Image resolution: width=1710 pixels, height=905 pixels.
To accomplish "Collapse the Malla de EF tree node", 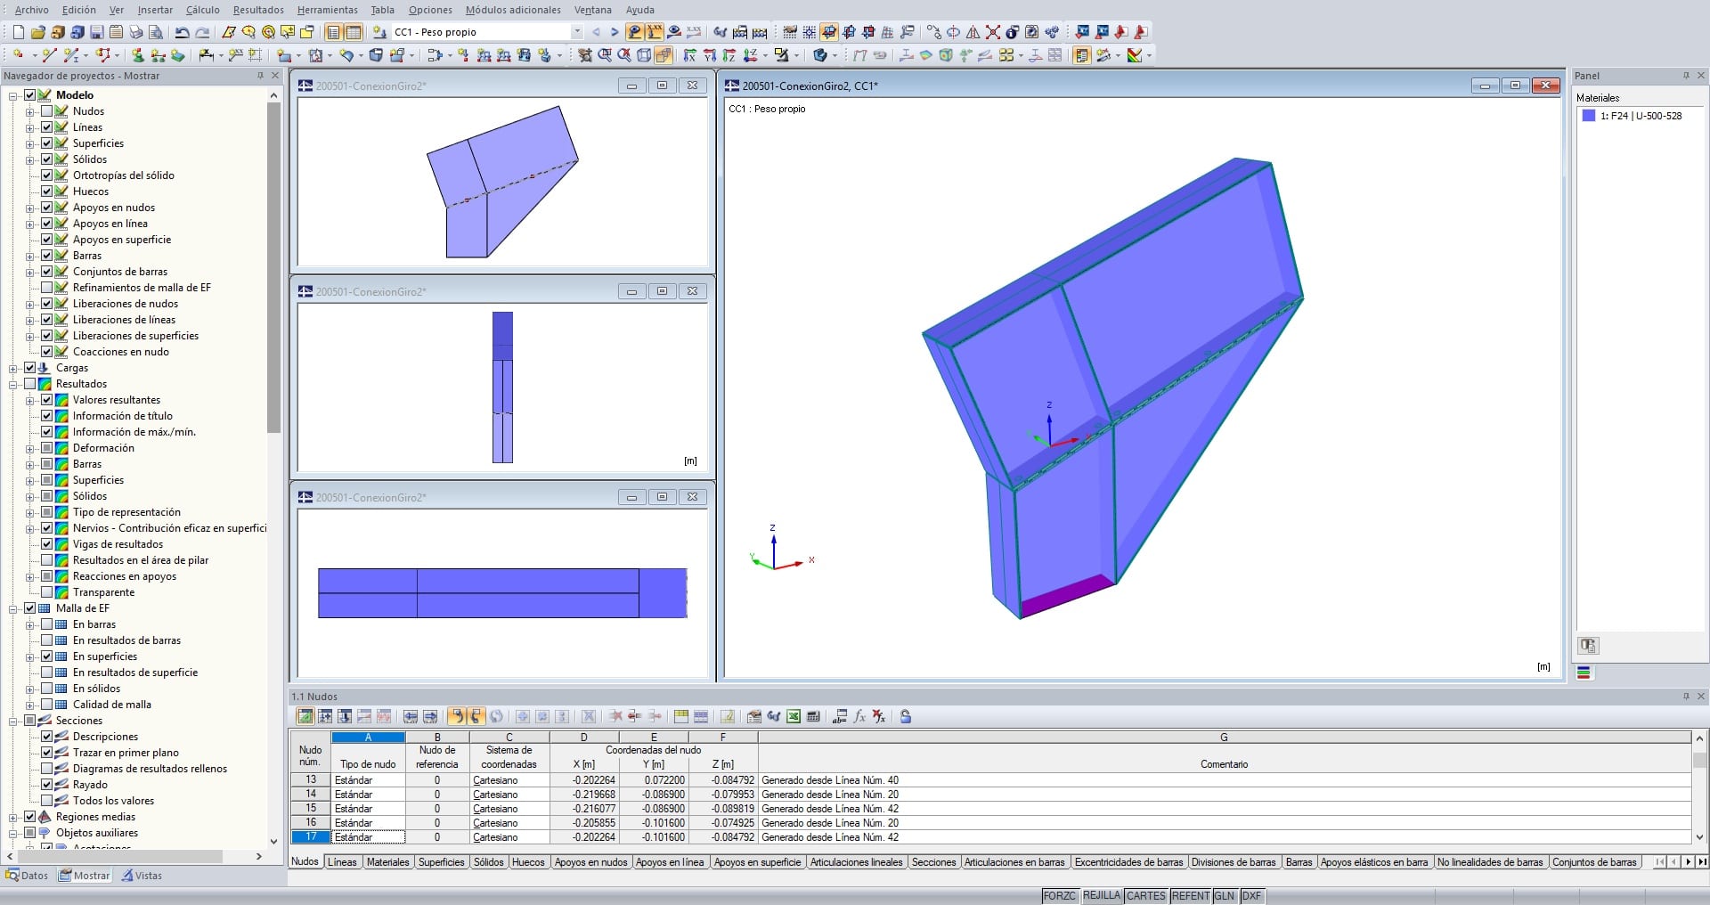I will tap(13, 608).
